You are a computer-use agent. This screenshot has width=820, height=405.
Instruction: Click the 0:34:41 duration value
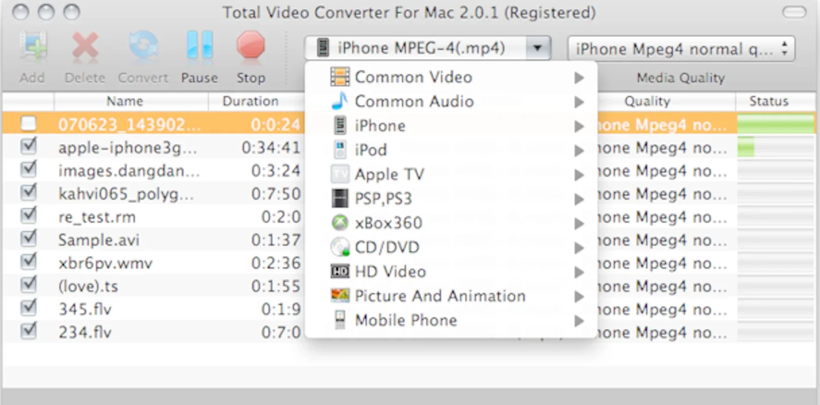[271, 147]
